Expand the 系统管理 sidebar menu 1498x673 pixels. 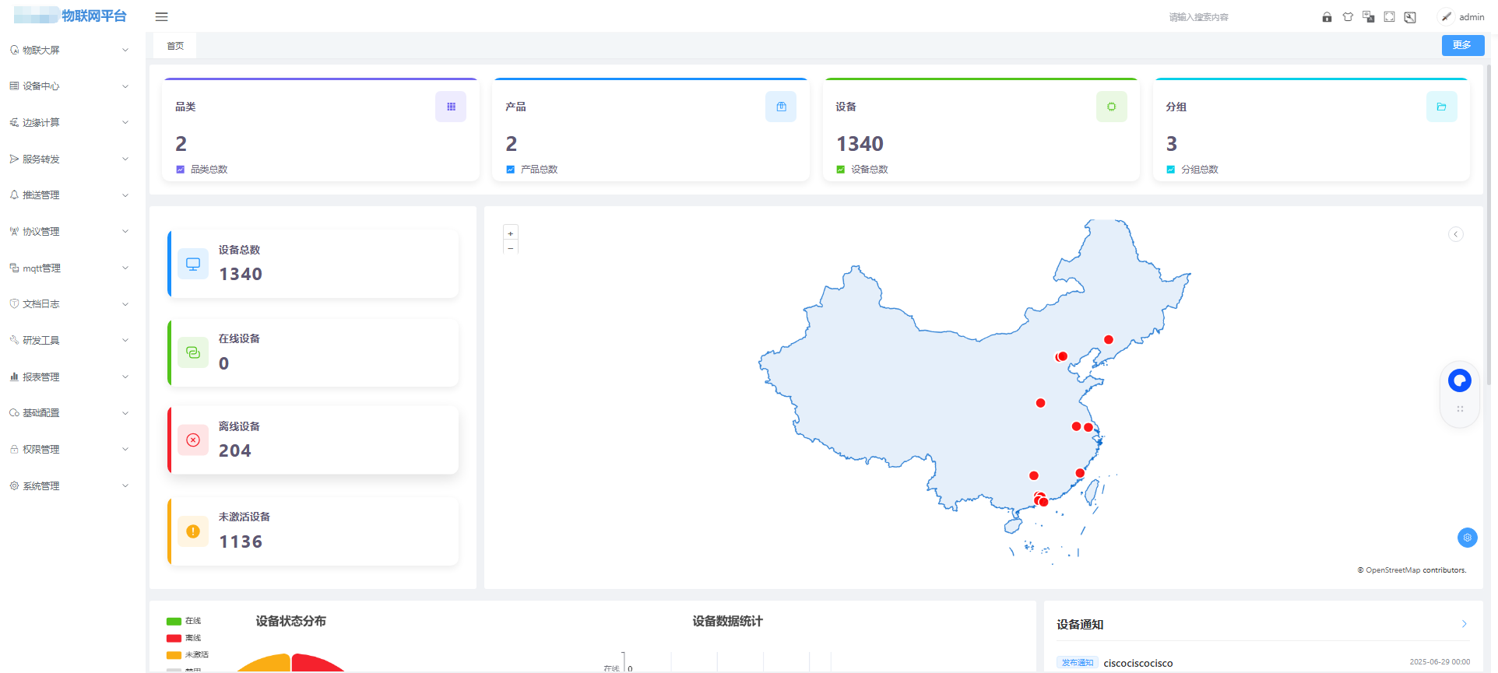click(x=69, y=485)
